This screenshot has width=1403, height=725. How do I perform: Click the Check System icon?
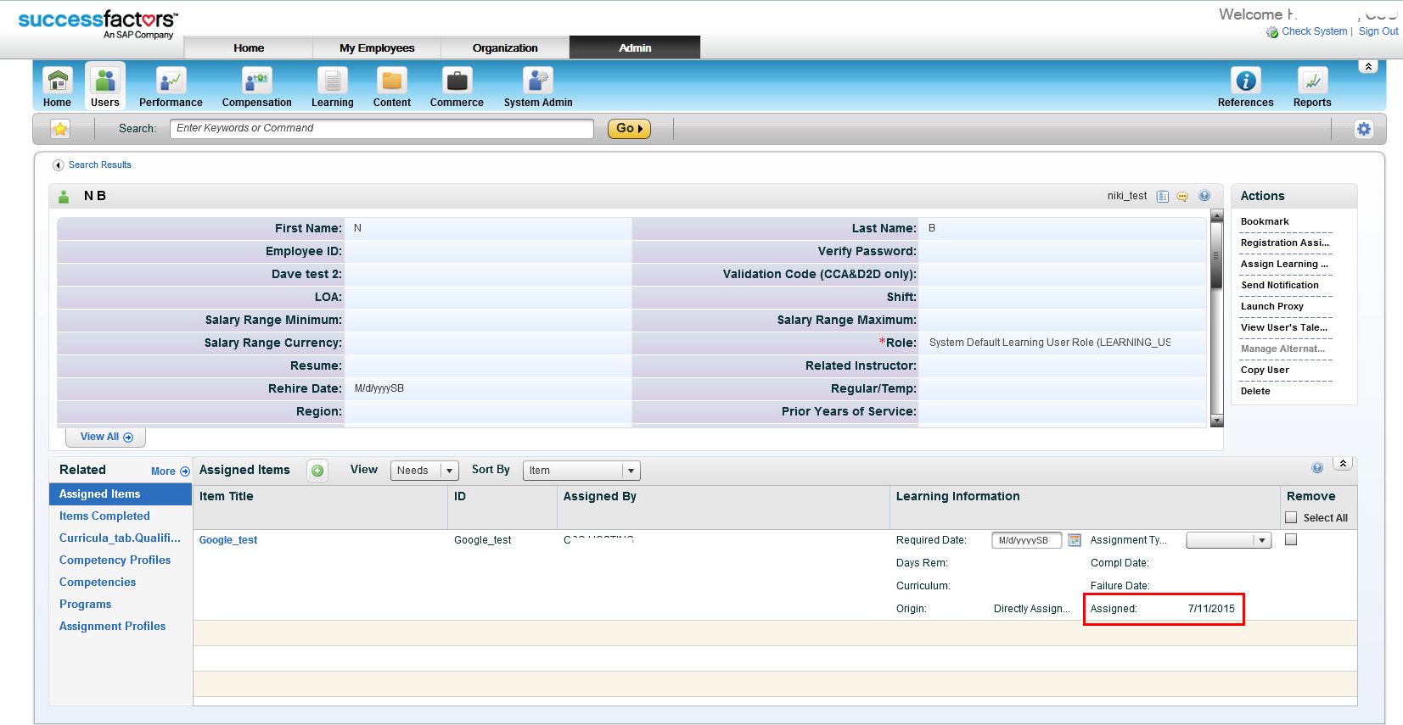[x=1272, y=32]
